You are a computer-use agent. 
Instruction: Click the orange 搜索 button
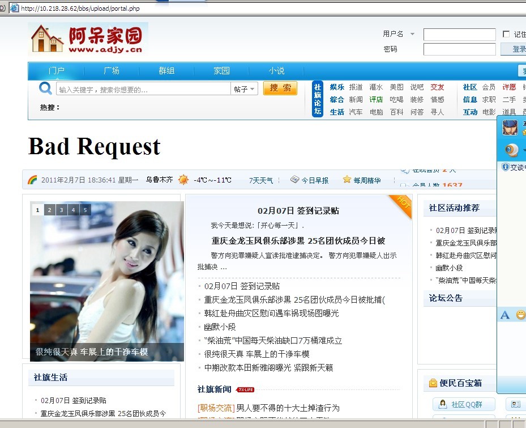tap(280, 88)
